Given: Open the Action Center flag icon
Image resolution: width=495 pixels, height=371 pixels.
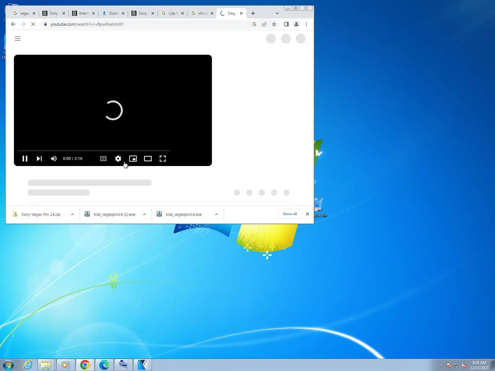Looking at the screenshot, I should (449, 365).
